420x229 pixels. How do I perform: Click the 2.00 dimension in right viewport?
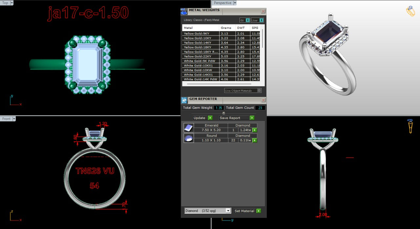(323, 215)
